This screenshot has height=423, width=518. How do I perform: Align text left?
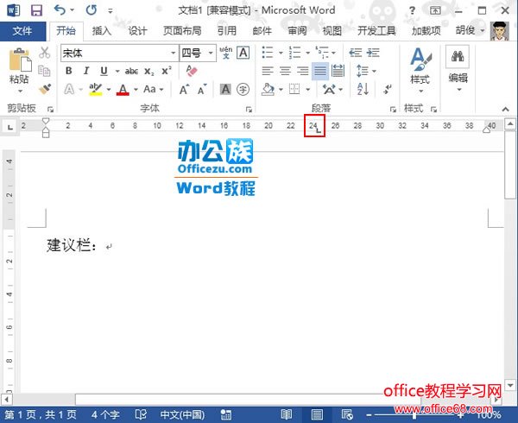tap(268, 71)
